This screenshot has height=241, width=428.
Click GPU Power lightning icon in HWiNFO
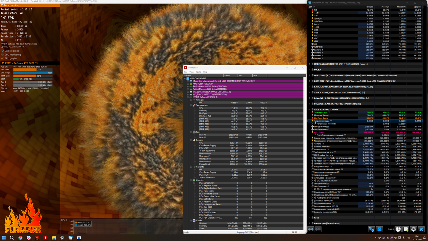[x=312, y=132]
